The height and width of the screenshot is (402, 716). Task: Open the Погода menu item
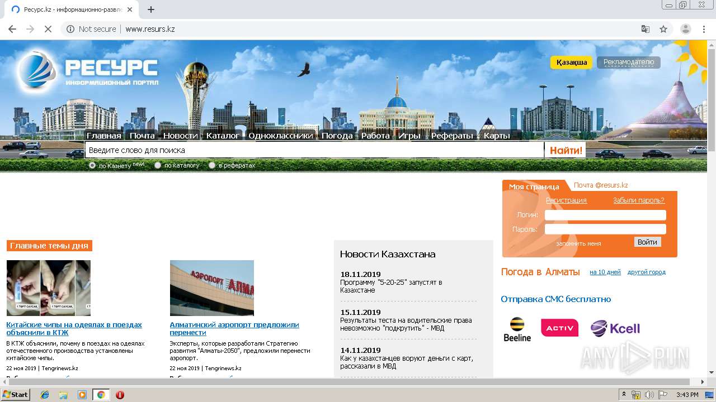tap(337, 136)
